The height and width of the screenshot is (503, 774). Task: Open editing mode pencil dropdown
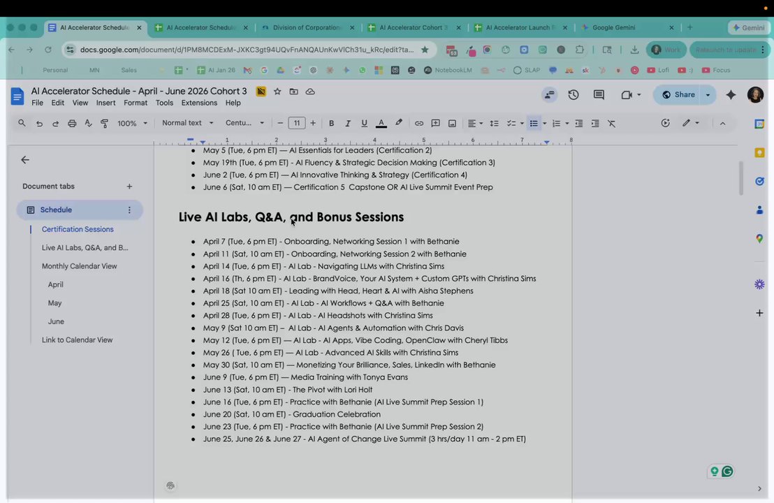tap(691, 123)
